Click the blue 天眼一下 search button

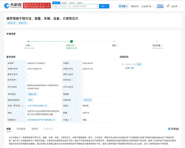tap(104, 6)
